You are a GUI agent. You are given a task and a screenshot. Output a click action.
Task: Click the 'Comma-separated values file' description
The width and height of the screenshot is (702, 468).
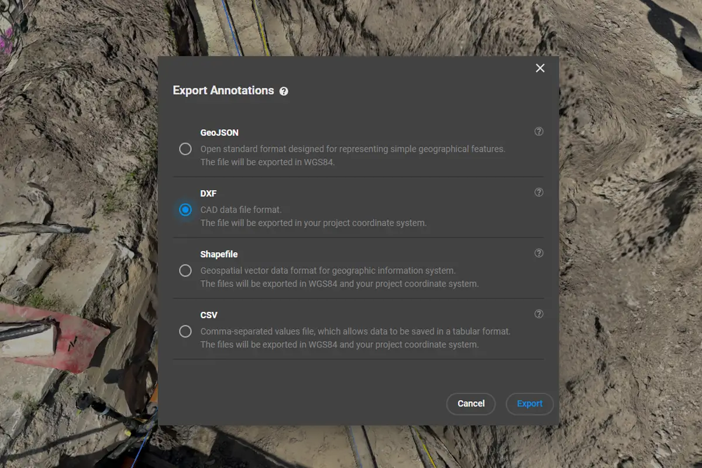click(355, 331)
